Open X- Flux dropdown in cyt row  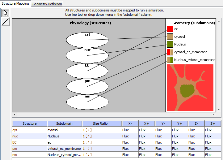pyautogui.click(x=130, y=130)
